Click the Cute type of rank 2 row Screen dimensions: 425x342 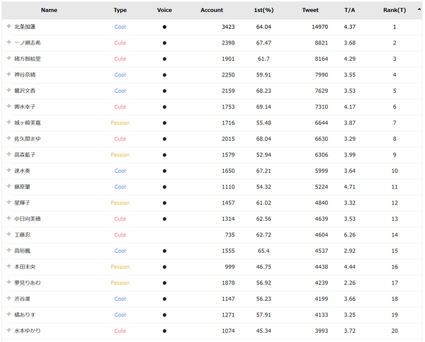tap(120, 42)
